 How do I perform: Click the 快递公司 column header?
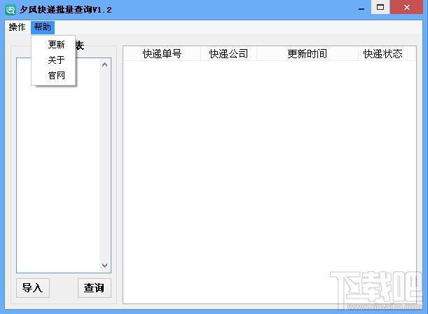pyautogui.click(x=228, y=54)
